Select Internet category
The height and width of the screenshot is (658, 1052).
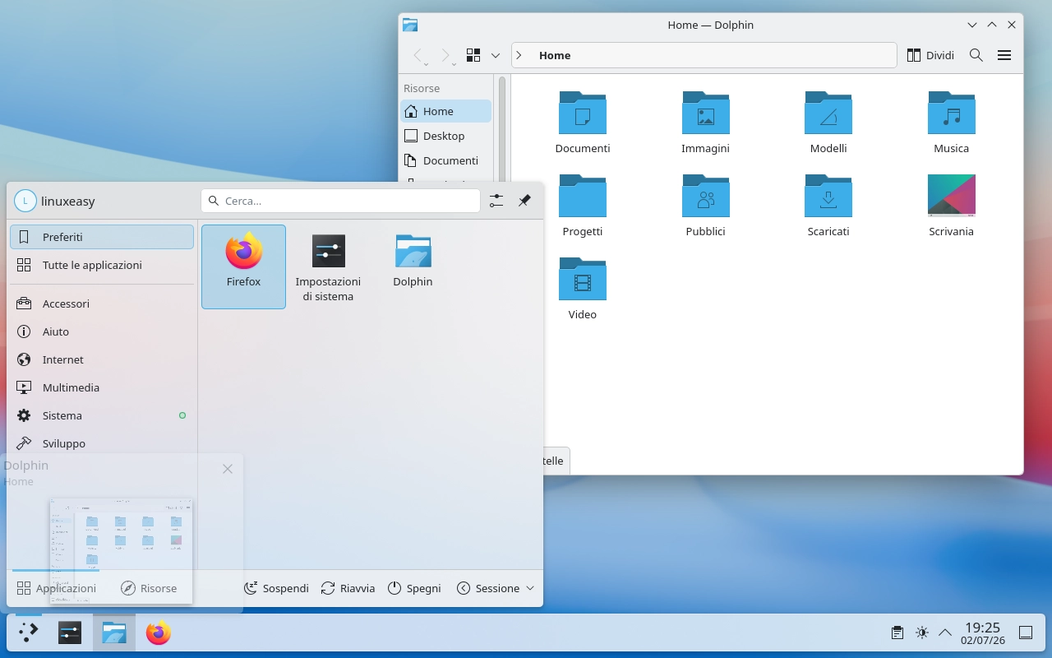(102, 359)
